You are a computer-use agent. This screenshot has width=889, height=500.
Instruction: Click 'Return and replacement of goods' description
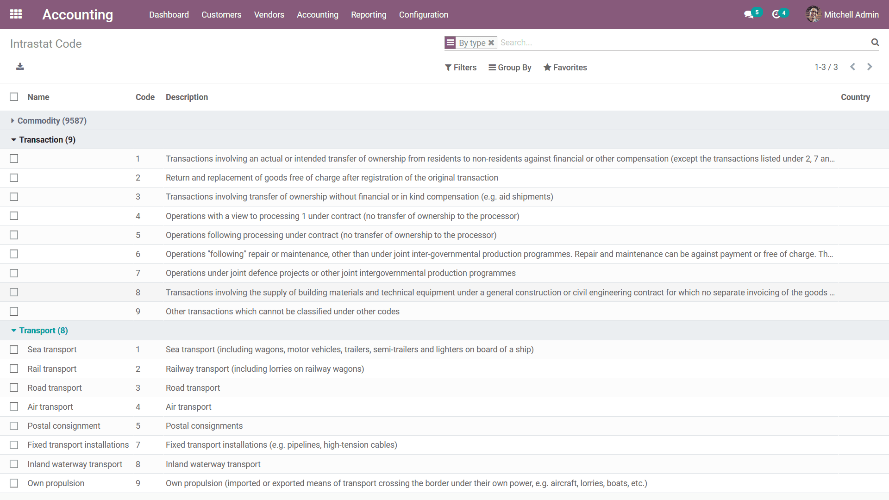(x=332, y=178)
